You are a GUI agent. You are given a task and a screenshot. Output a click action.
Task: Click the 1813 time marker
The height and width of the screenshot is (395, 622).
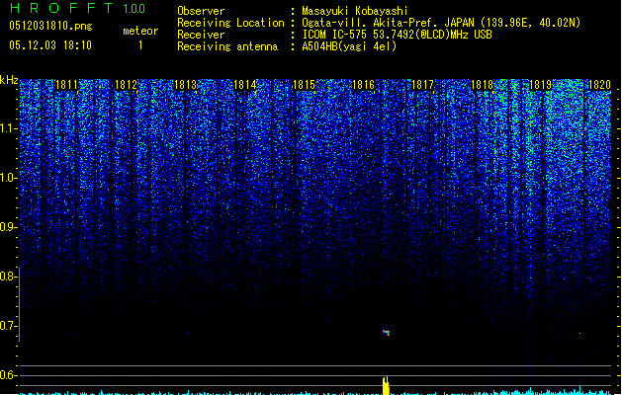[185, 85]
